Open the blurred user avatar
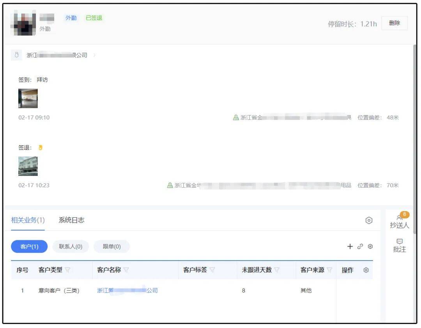Viewport: 421px width, 328px height. pos(23,23)
